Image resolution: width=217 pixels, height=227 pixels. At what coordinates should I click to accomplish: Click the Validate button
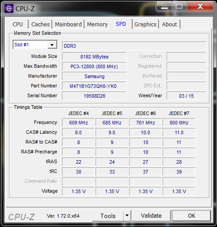[x=151, y=216]
